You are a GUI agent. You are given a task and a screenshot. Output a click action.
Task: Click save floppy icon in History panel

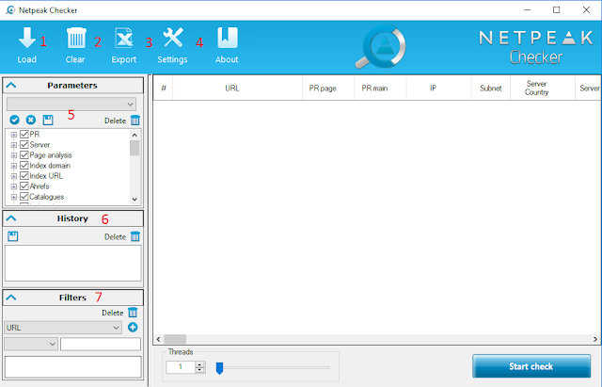coord(12,236)
